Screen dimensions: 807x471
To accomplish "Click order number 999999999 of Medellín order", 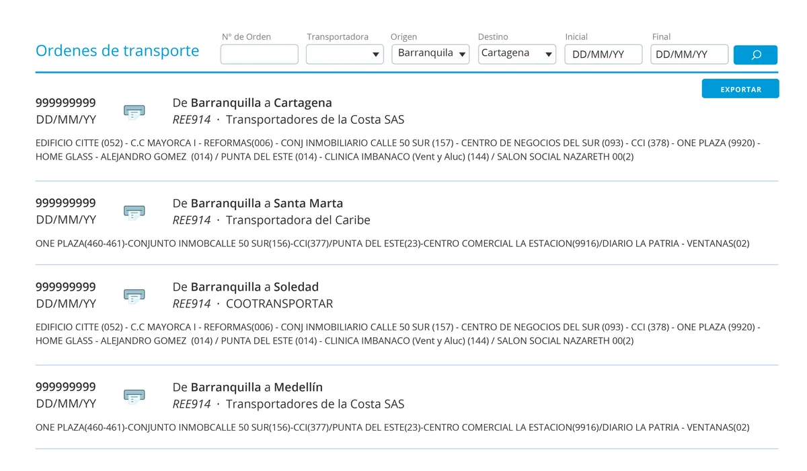I will coord(66,387).
